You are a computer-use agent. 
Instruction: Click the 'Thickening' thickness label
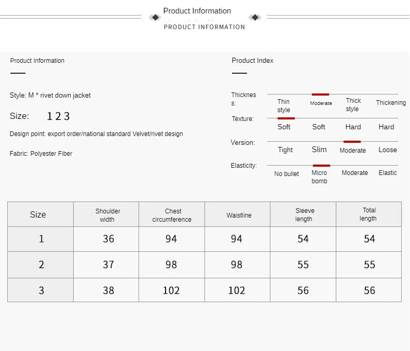tap(391, 102)
